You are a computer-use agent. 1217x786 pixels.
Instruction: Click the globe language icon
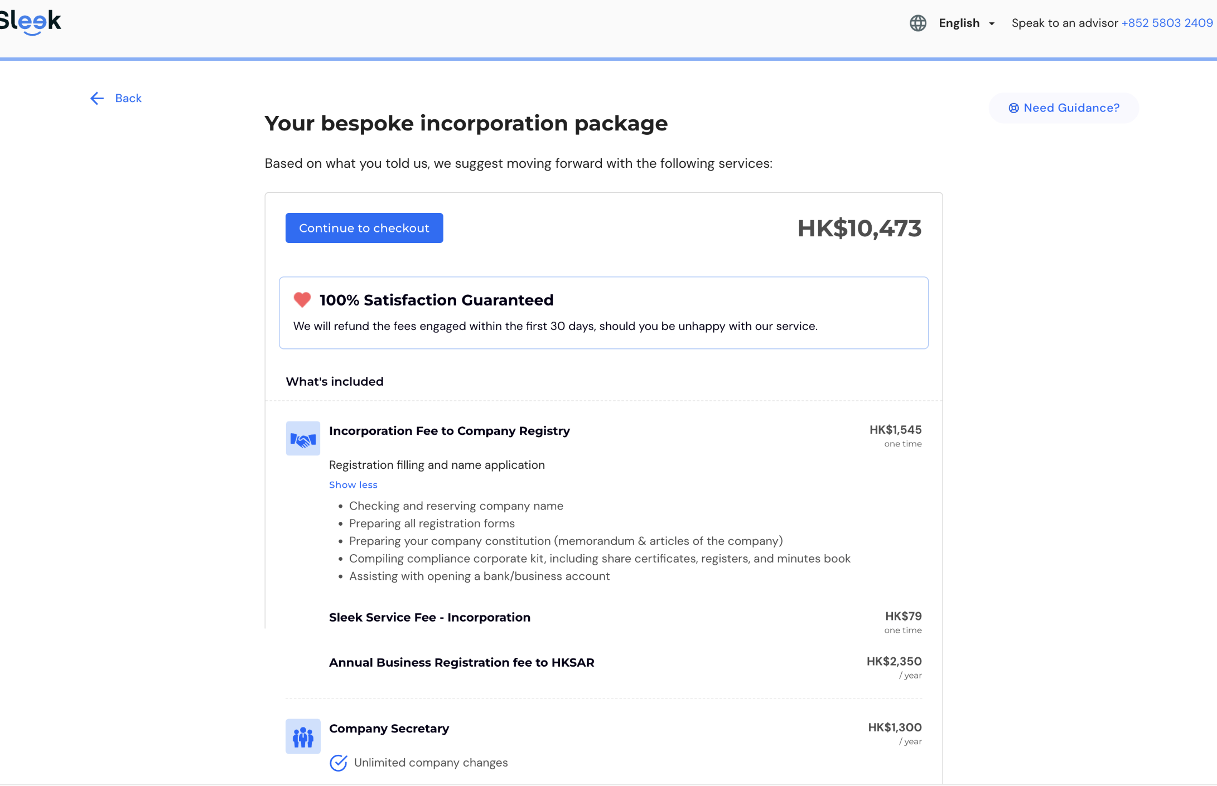coord(917,23)
